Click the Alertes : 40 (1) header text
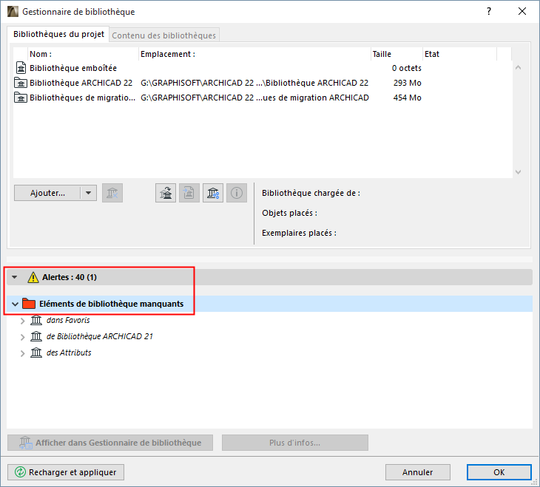The height and width of the screenshot is (487, 540). [x=70, y=277]
